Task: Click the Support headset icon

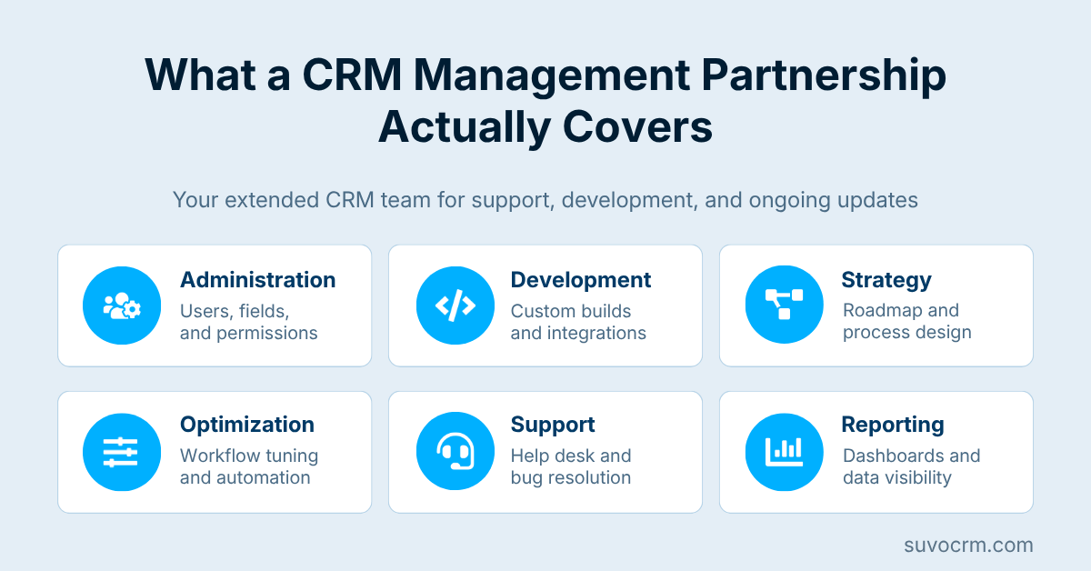Action: point(455,452)
